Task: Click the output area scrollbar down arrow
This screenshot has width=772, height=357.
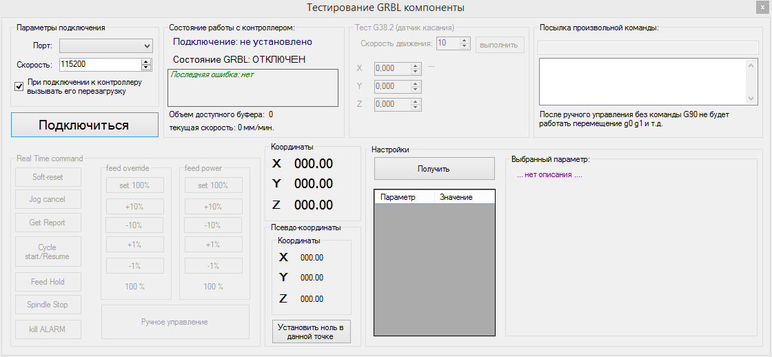Action: (751, 99)
